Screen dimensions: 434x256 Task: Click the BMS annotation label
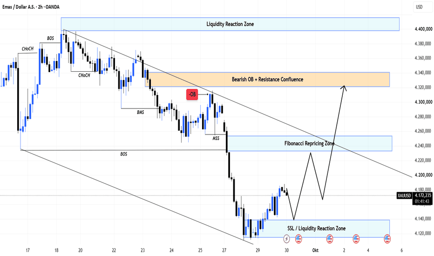140,112
